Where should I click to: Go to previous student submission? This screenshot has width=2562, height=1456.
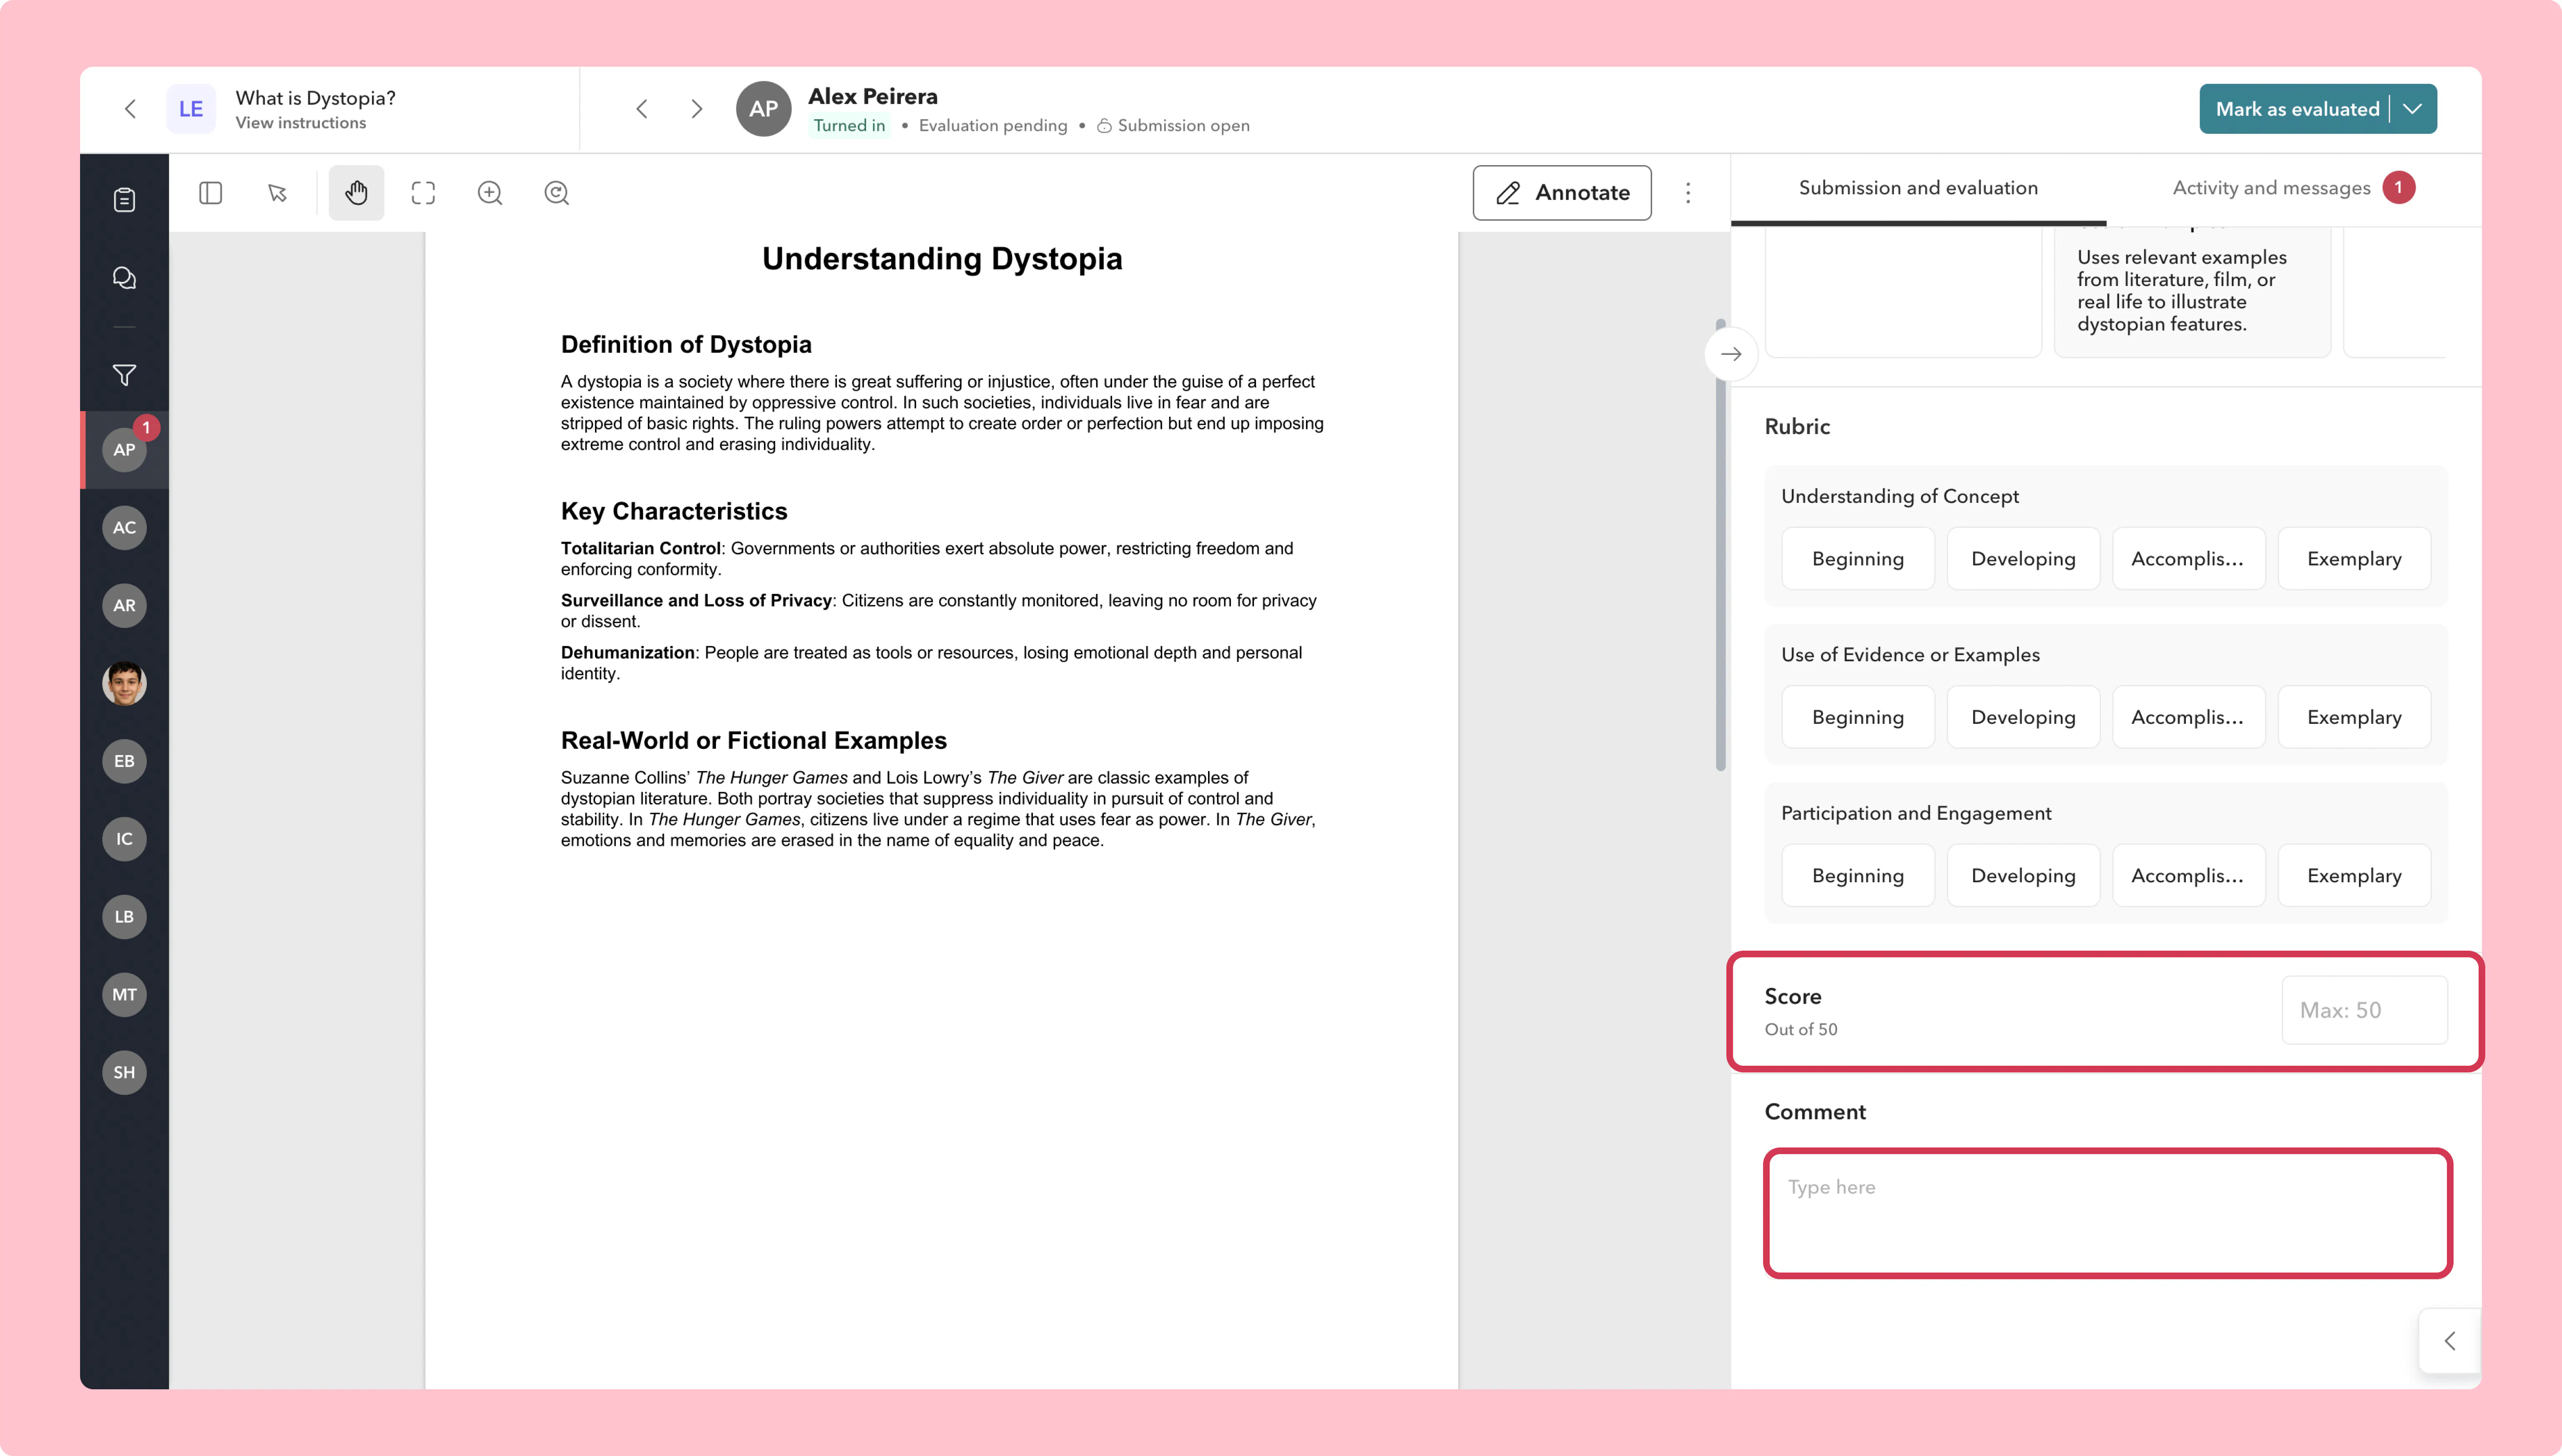[642, 109]
